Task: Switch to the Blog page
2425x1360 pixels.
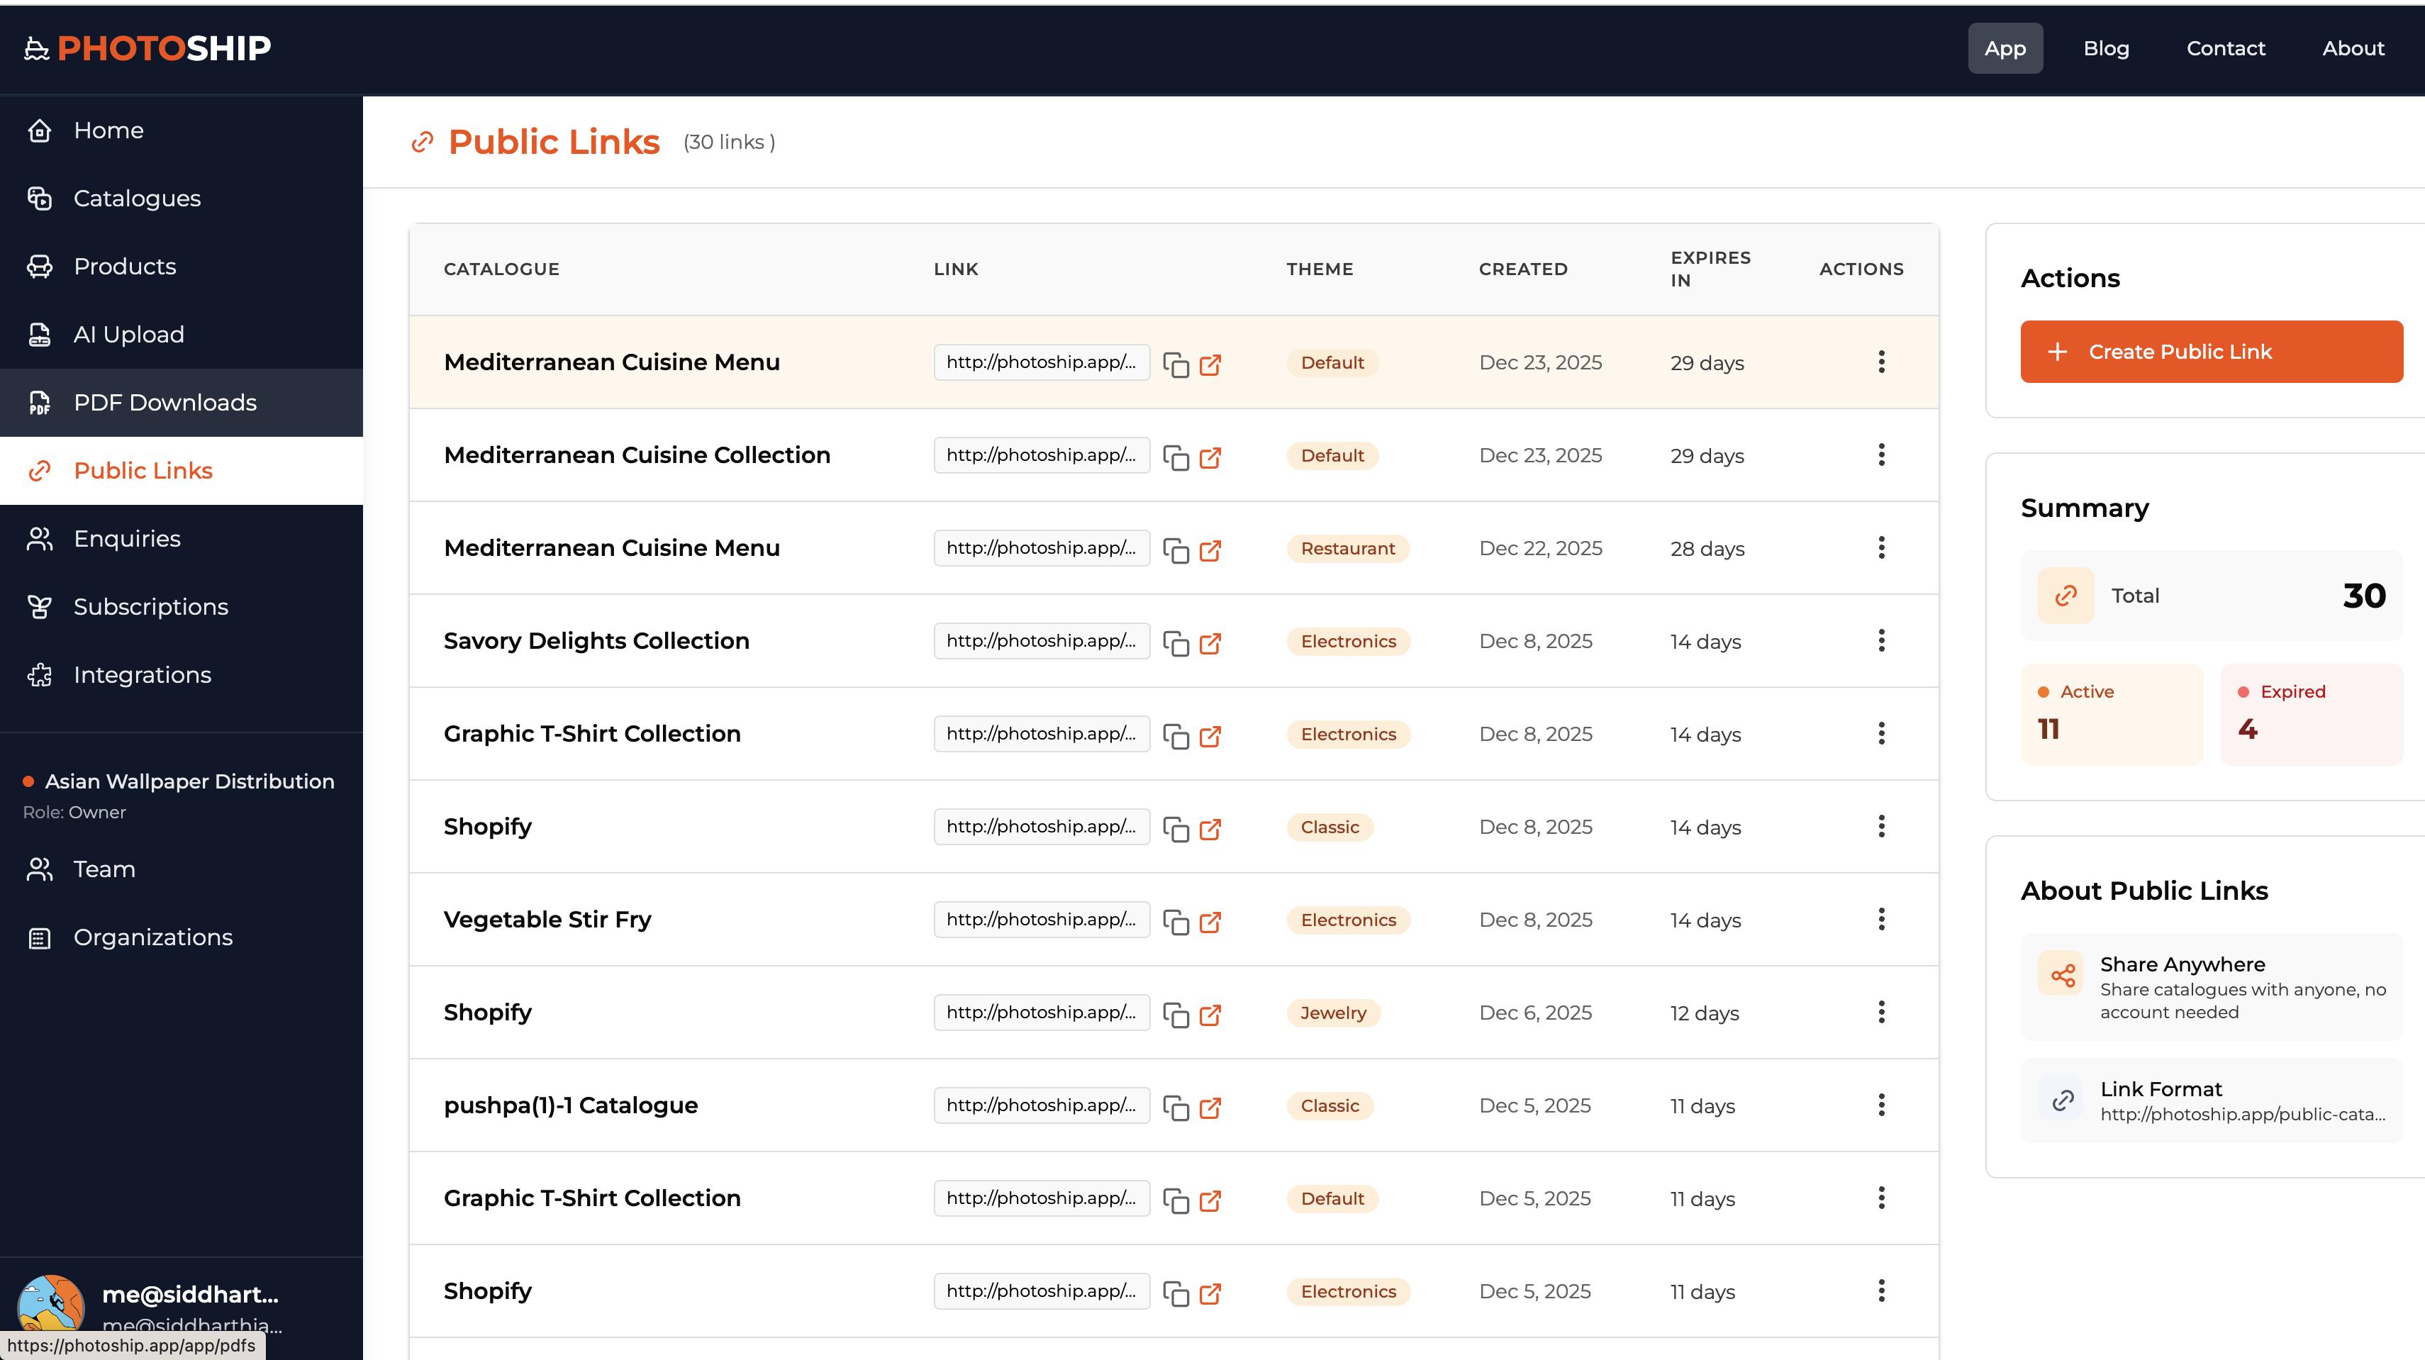Action: click(2107, 48)
